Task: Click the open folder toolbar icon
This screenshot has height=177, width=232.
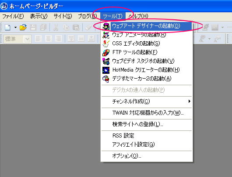Action: 23,27
